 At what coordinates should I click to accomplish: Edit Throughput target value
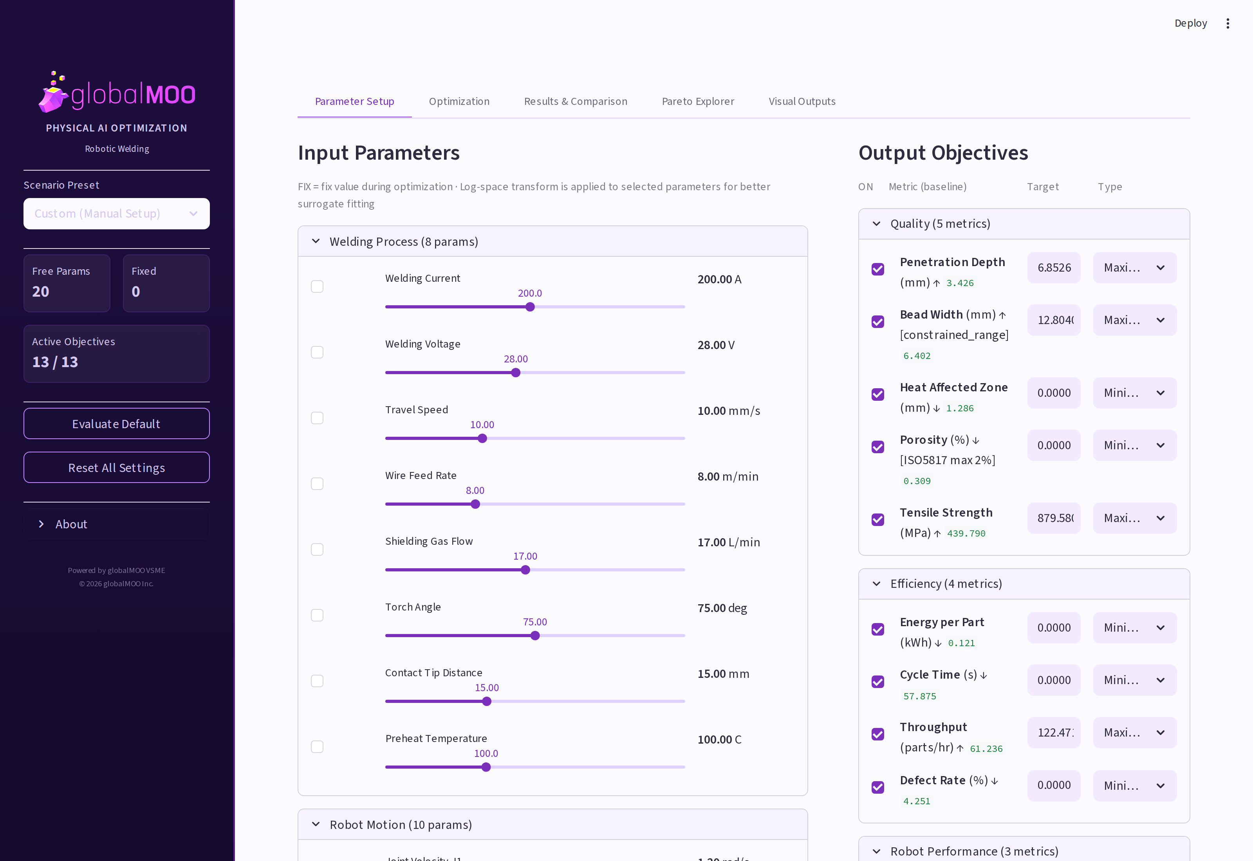[x=1054, y=733]
